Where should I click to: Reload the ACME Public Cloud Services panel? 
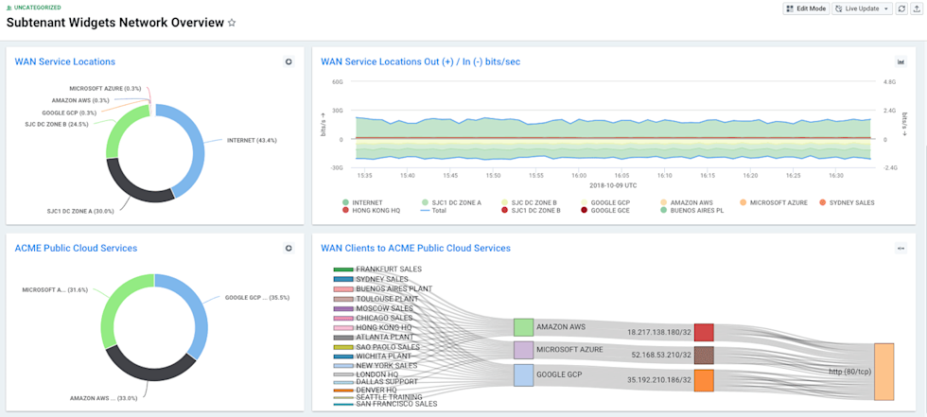click(x=289, y=249)
